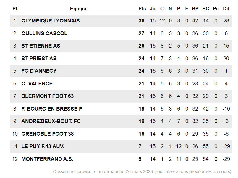Screen dimensions: 238x178
Task: Select FC D'ANNECY in the standings
Action: [39, 71]
